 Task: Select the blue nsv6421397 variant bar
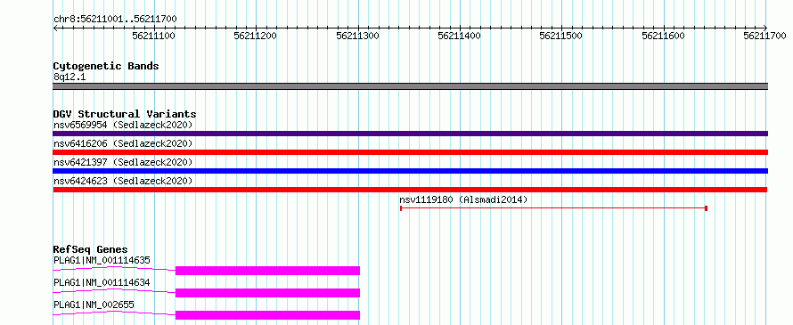411,171
